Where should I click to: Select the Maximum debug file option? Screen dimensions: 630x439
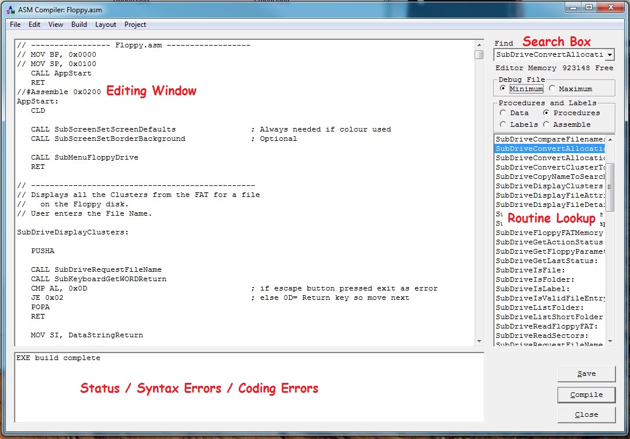[x=552, y=89]
